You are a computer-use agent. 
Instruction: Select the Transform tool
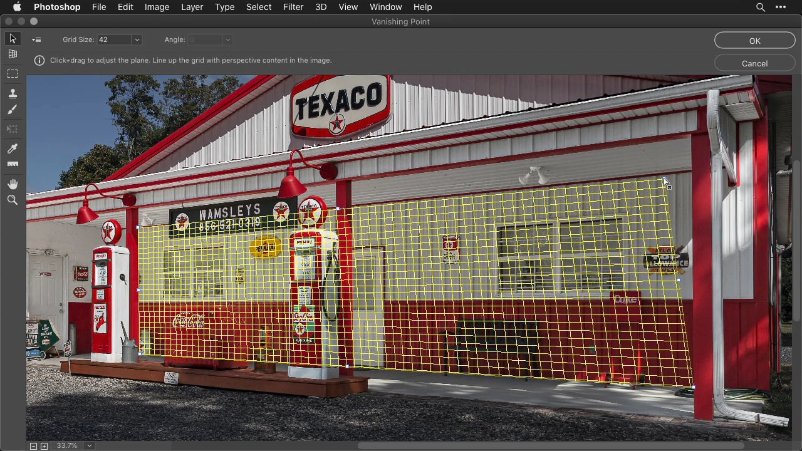click(13, 129)
